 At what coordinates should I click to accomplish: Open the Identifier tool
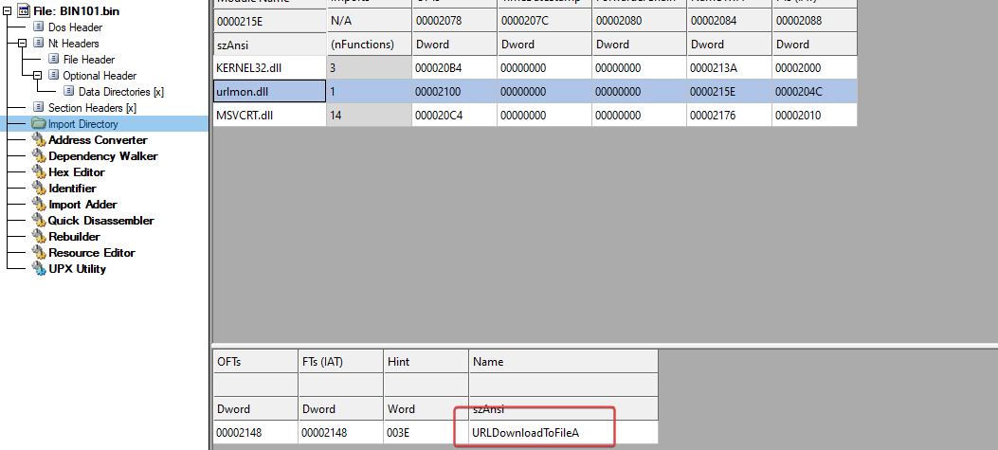72,189
